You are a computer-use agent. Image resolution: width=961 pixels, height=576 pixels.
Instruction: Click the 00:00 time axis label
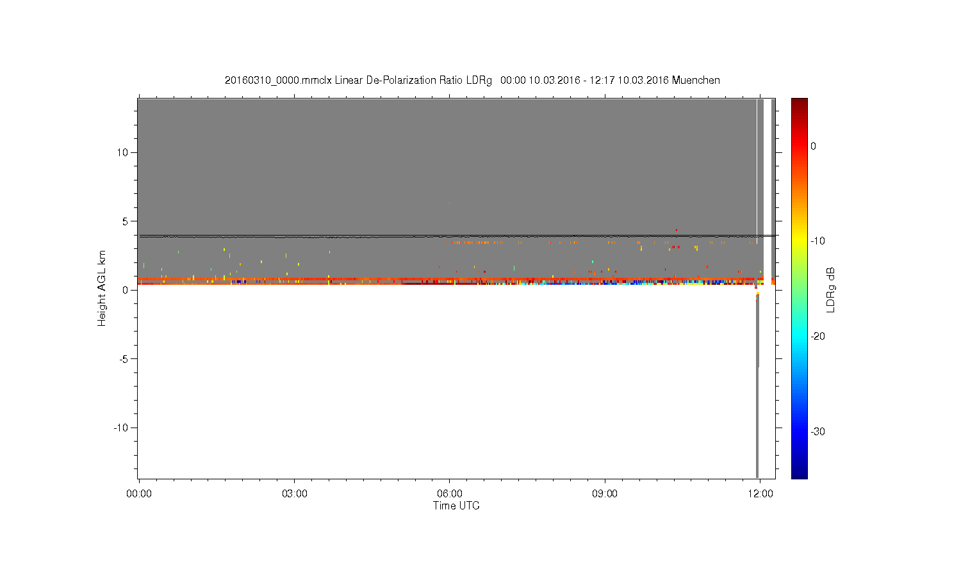pyautogui.click(x=139, y=494)
